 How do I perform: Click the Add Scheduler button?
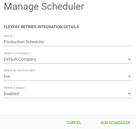(x=115, y=123)
